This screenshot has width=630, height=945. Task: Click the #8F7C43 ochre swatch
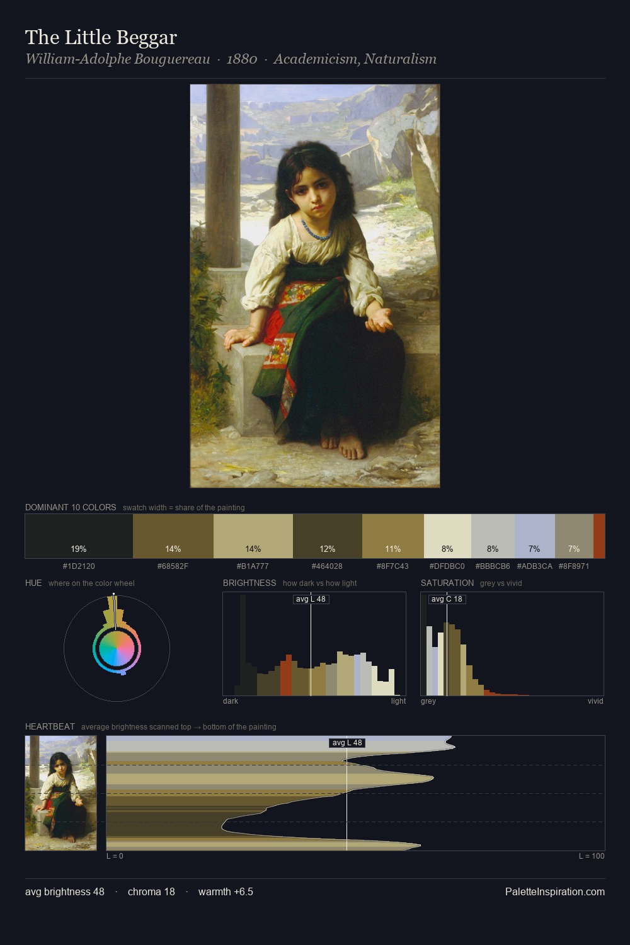coord(393,536)
